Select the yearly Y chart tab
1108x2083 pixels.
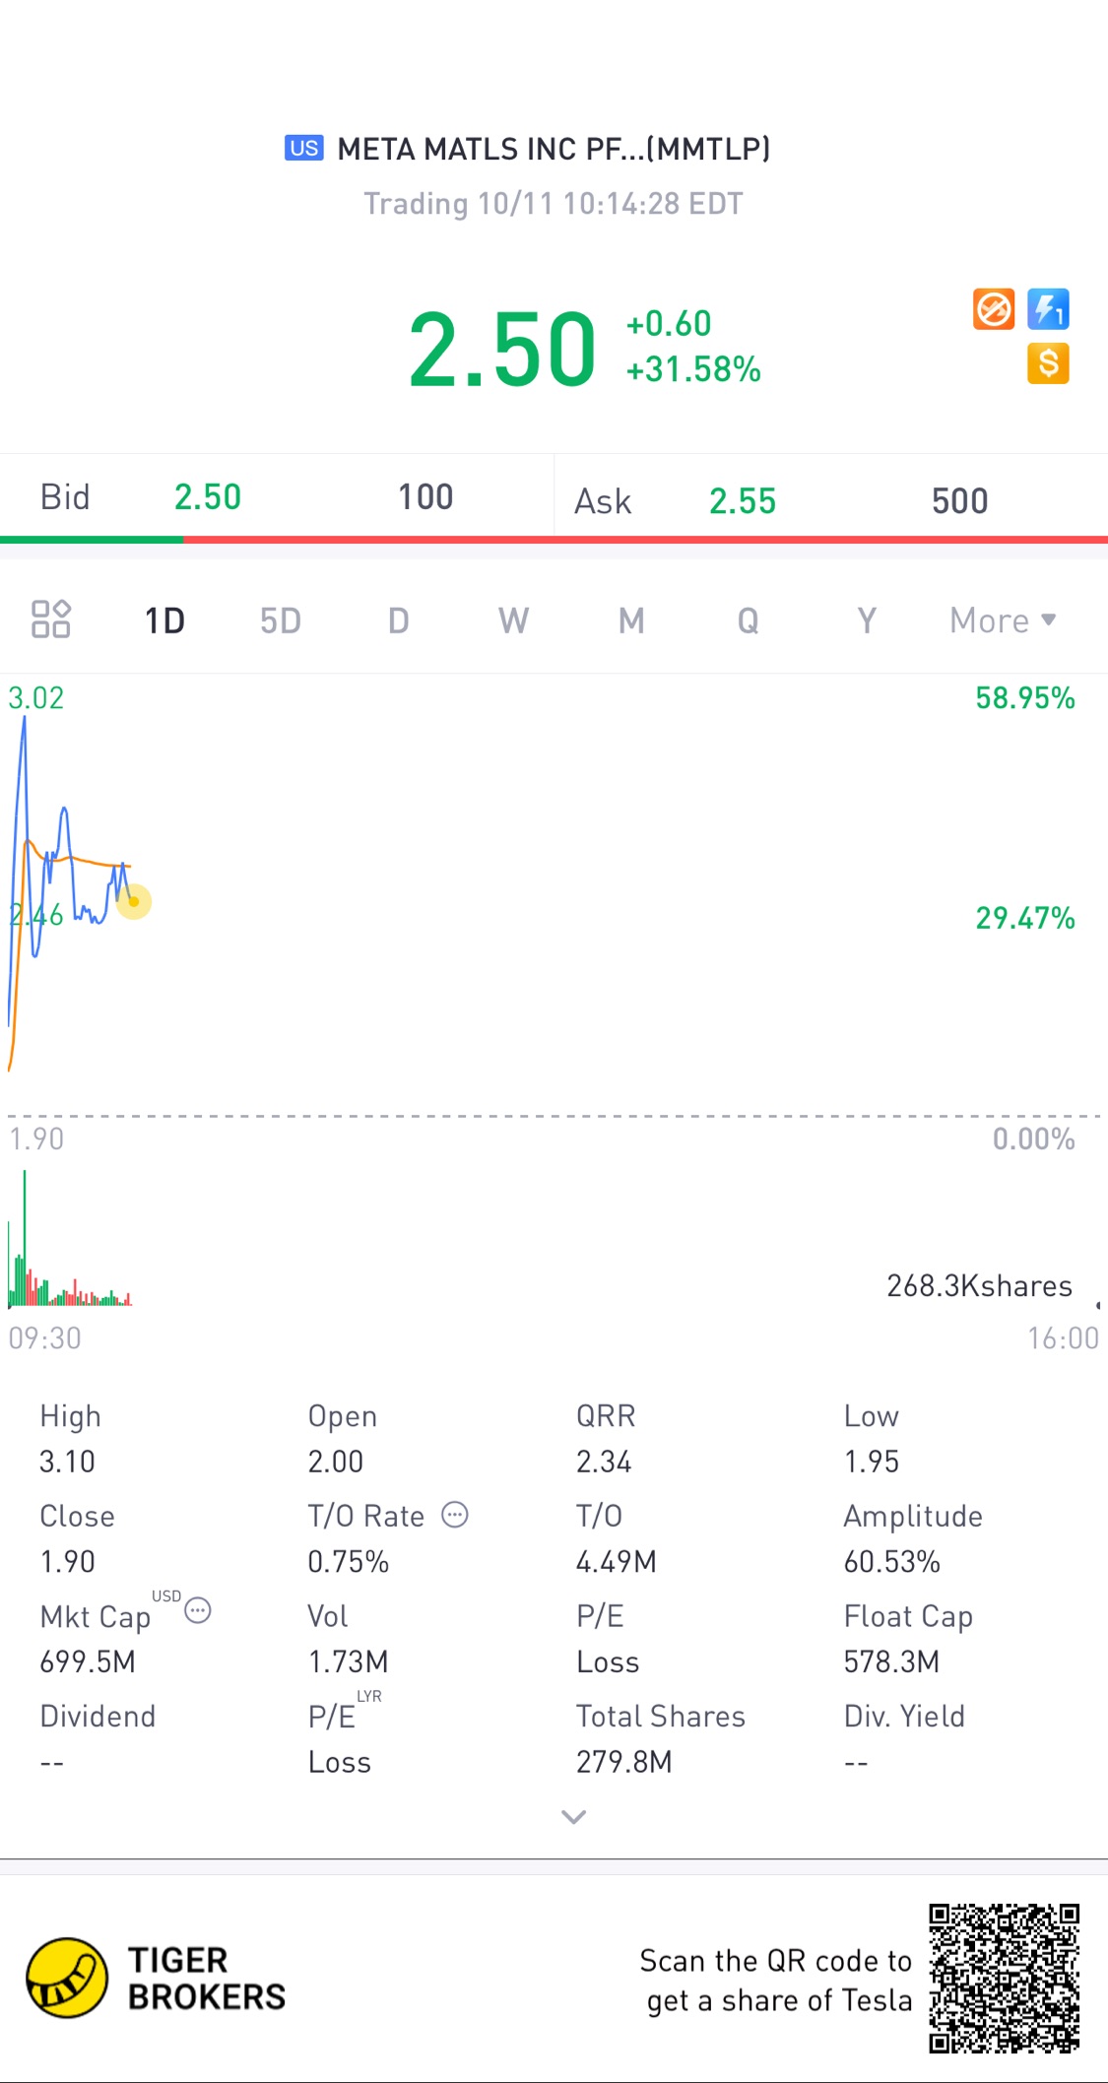(x=867, y=620)
